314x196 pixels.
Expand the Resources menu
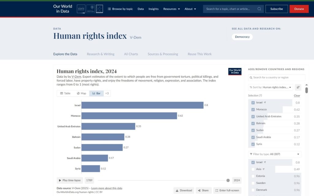(171, 9)
